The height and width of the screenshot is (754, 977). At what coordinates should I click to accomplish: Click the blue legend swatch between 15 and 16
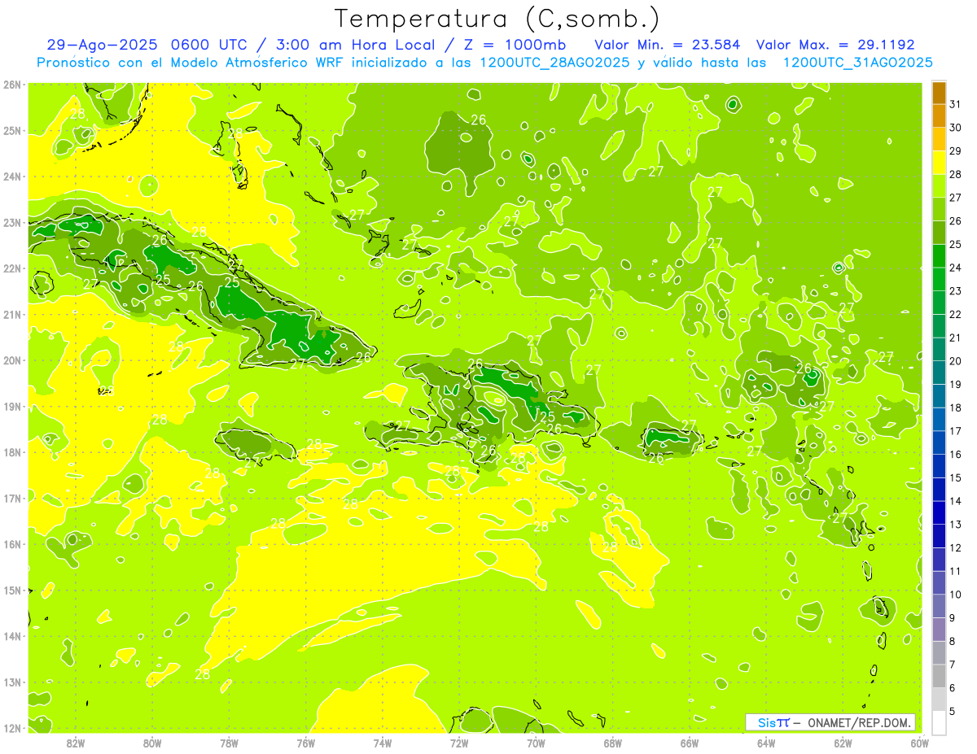tap(939, 466)
